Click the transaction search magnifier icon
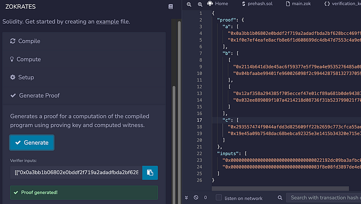The height and width of the screenshot is (204, 361). pyautogui.click(x=280, y=197)
